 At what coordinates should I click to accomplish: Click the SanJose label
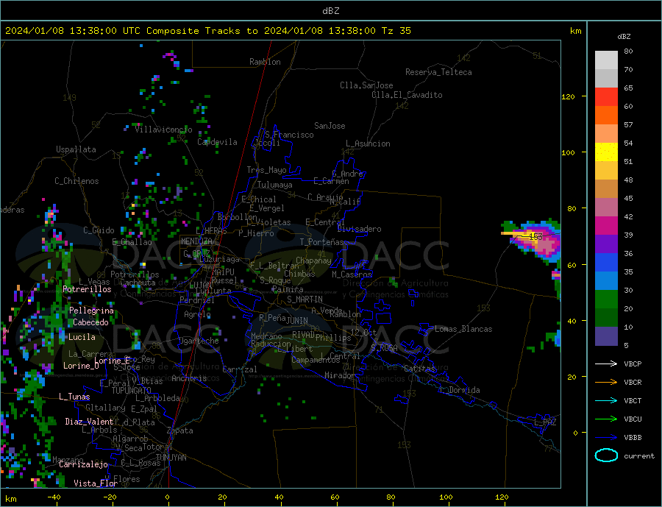pos(330,126)
